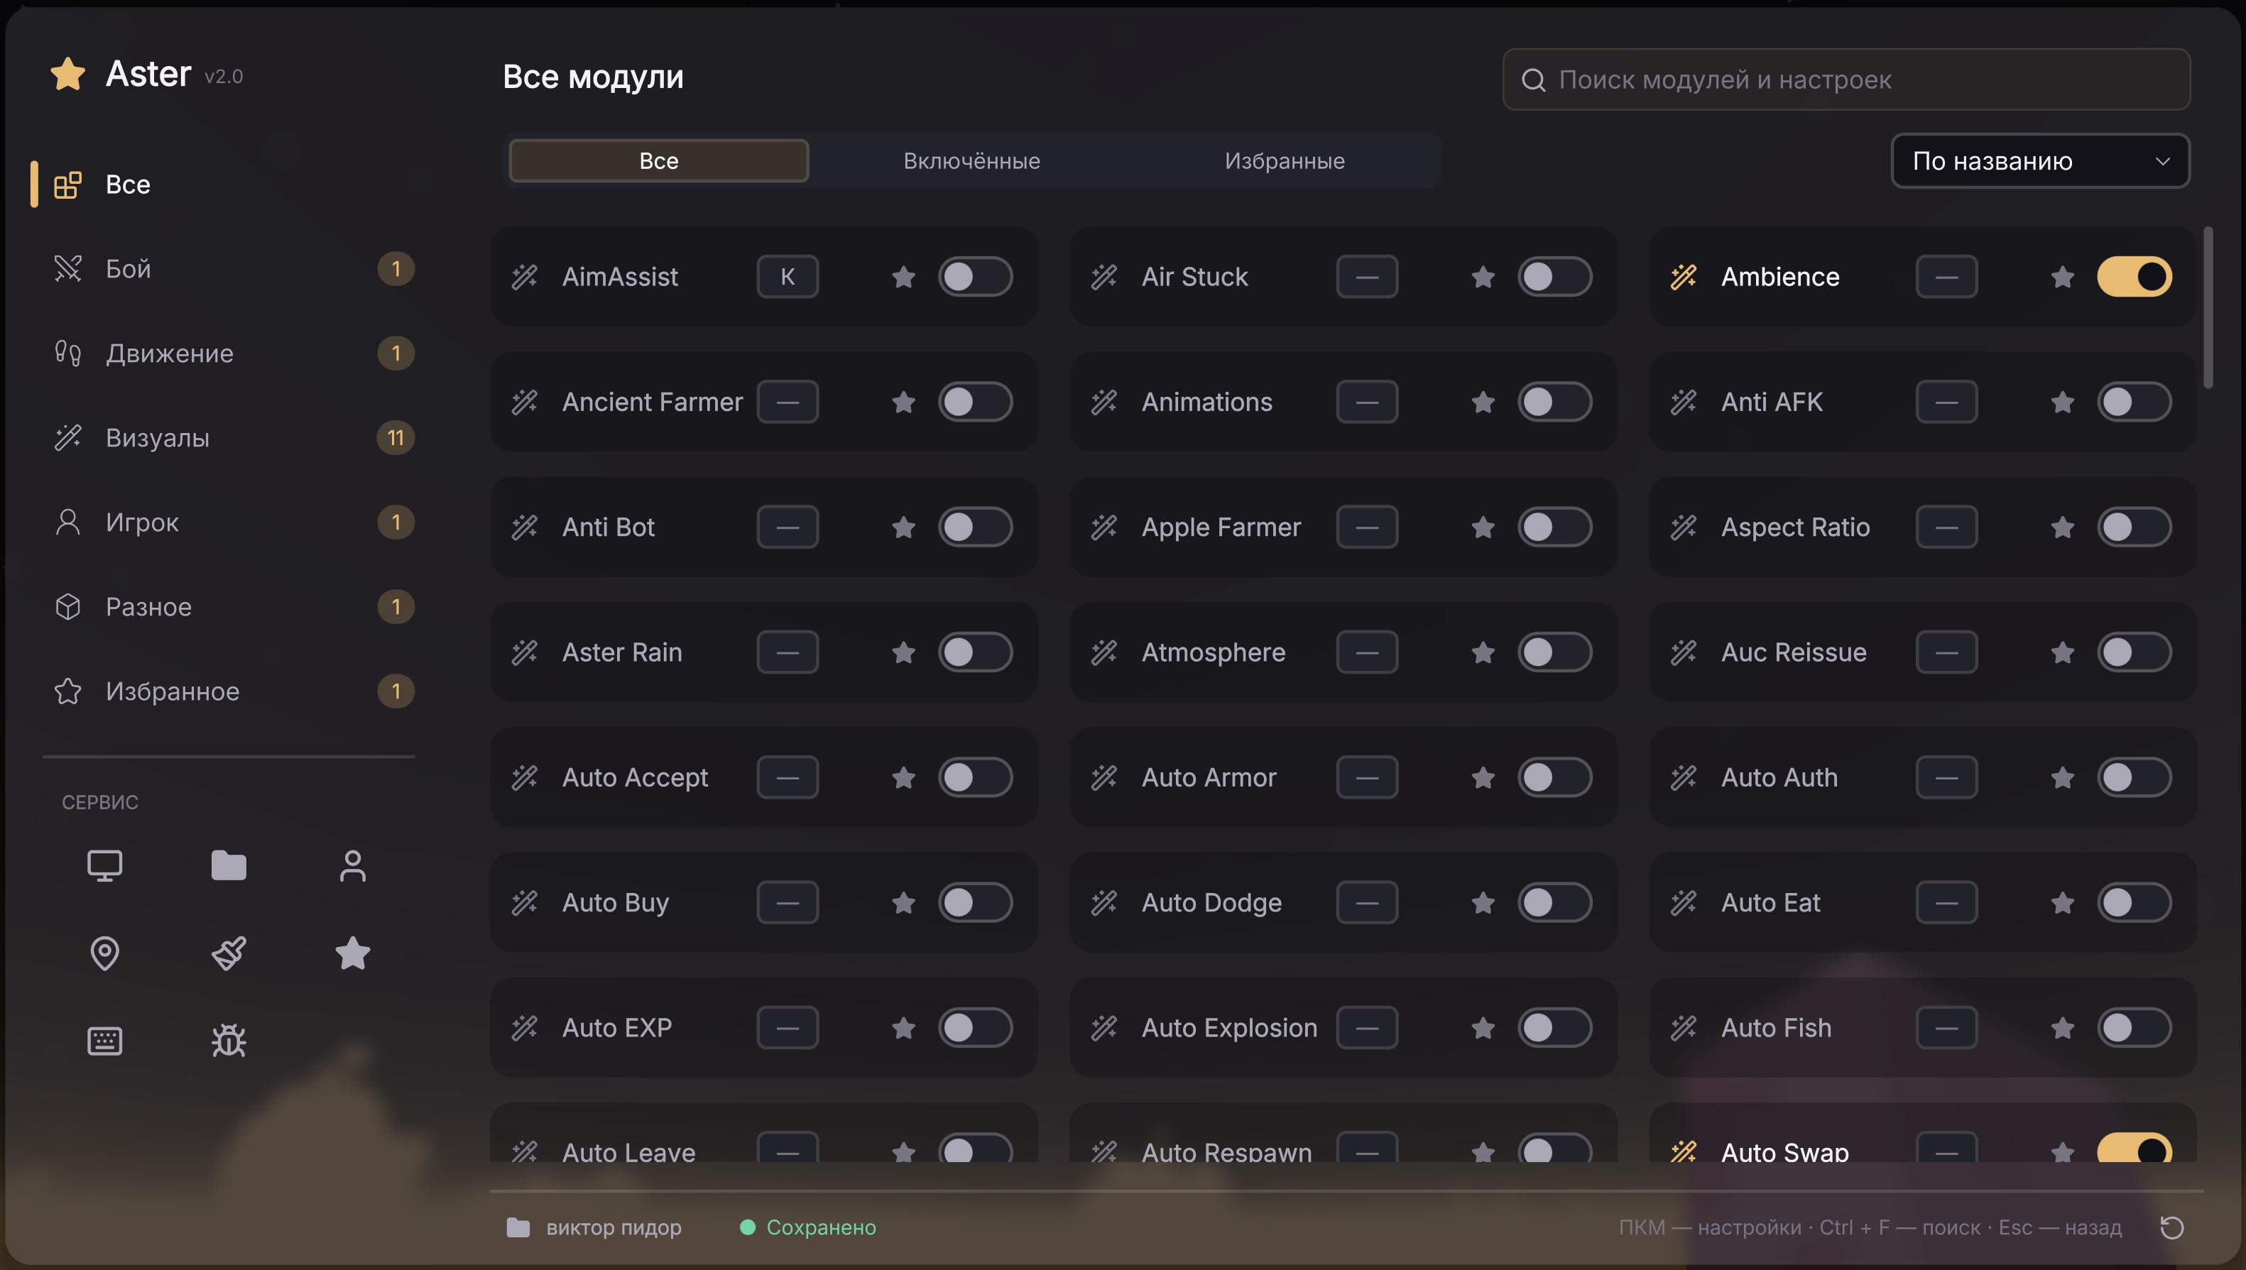Select the Бой category

click(x=229, y=268)
